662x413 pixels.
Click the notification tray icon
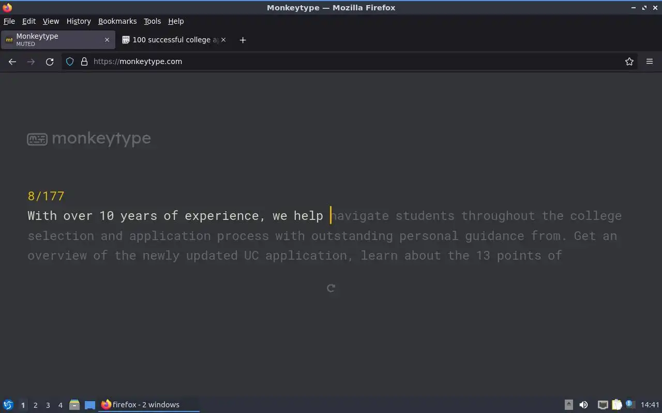(630, 404)
